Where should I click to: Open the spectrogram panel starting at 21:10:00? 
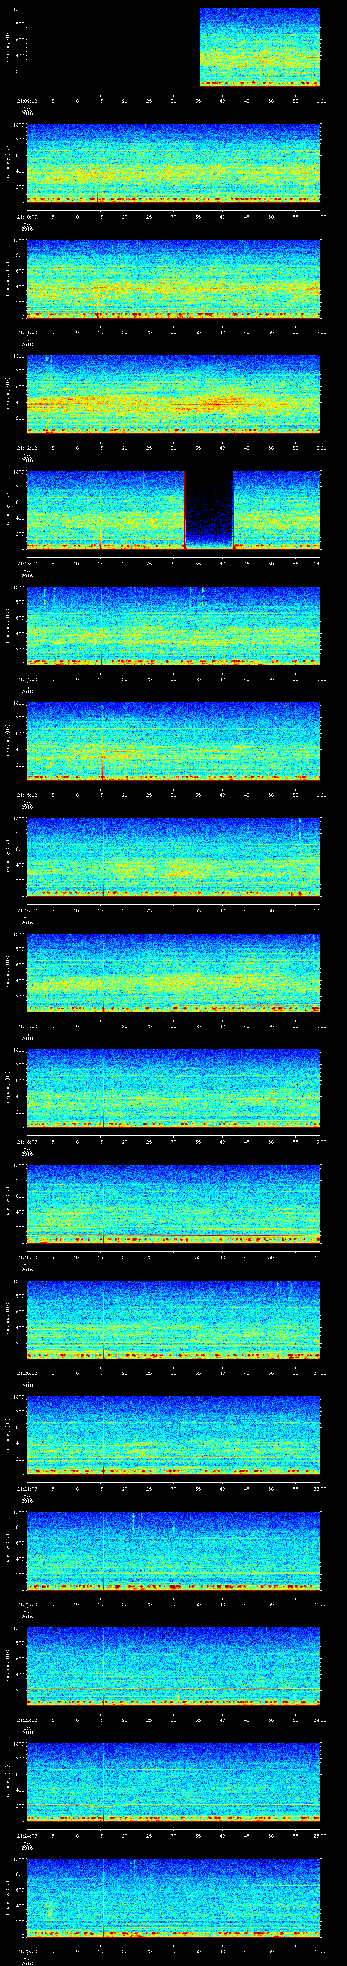click(173, 163)
